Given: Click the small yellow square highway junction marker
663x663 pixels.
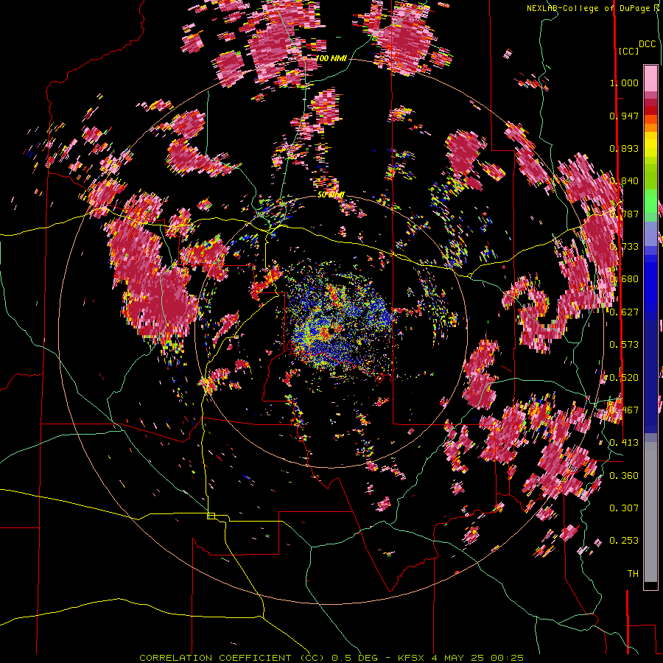Looking at the screenshot, I should pyautogui.click(x=211, y=516).
